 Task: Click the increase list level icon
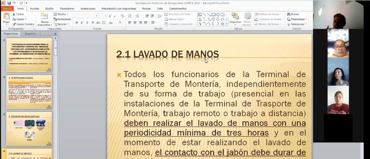[153, 16]
